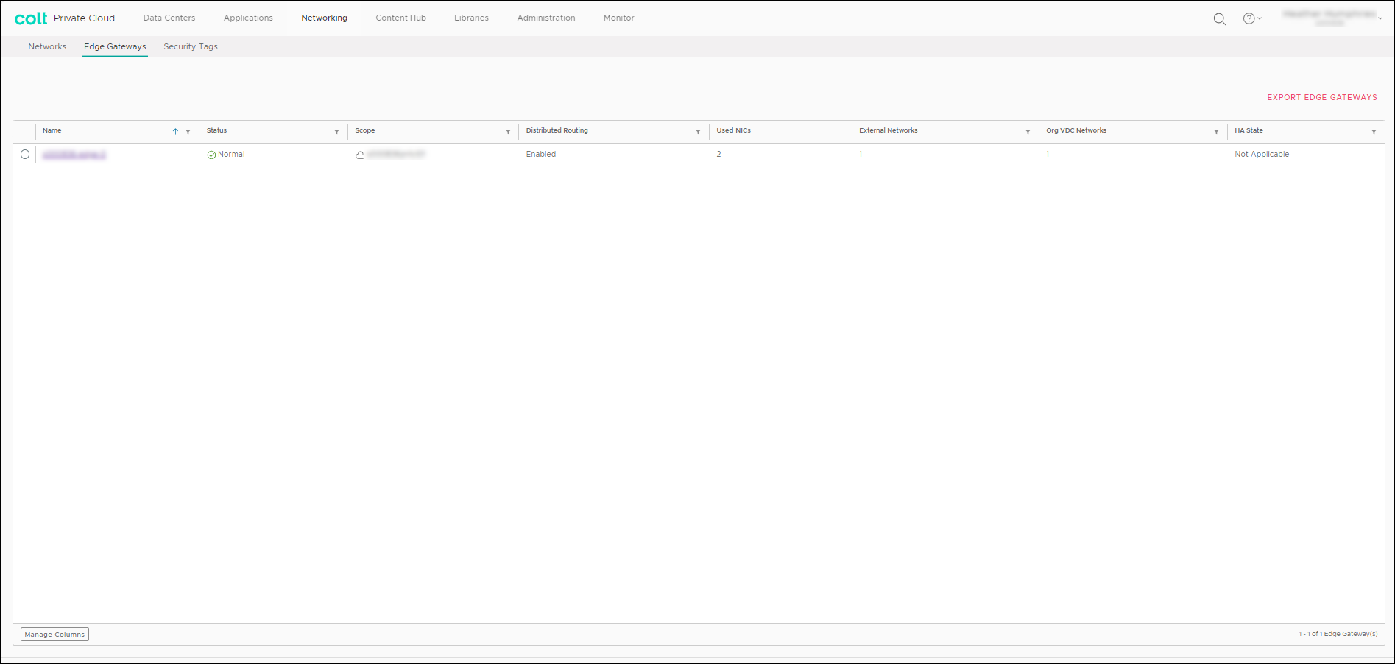Select the edge gateway row radio button
The image size is (1395, 664).
coord(25,155)
